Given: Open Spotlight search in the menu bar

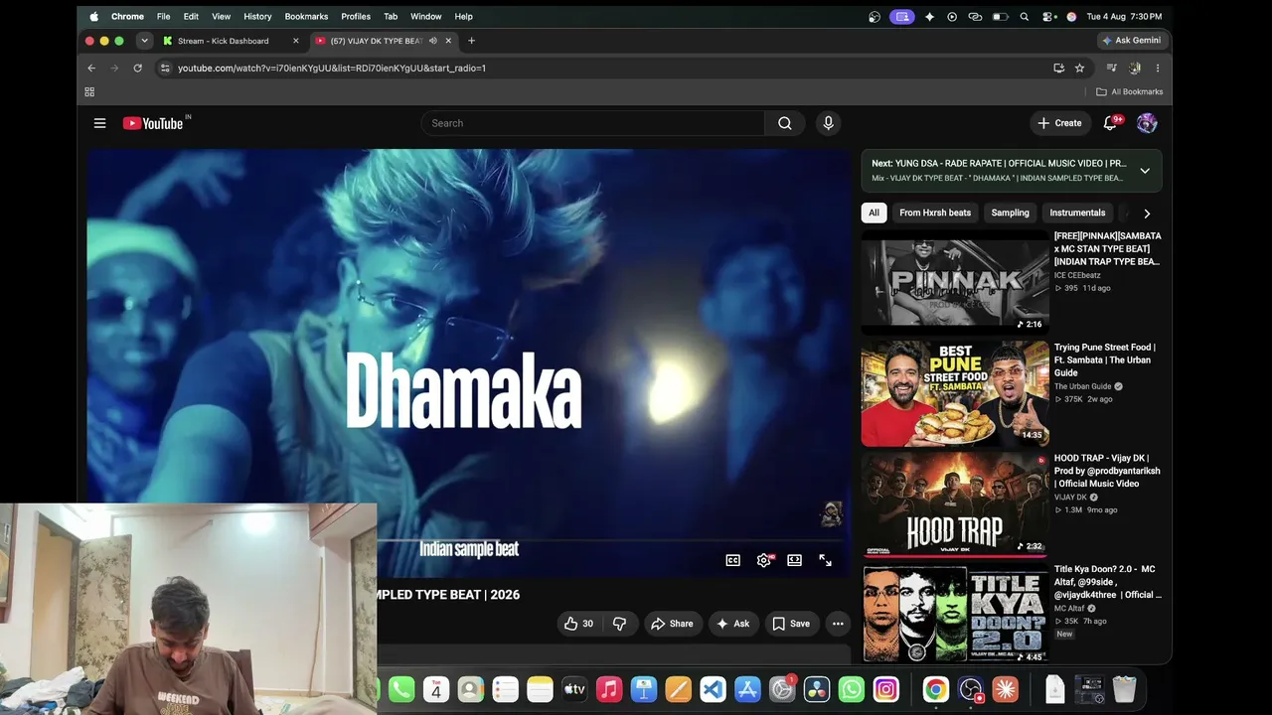Looking at the screenshot, I should 1024,16.
